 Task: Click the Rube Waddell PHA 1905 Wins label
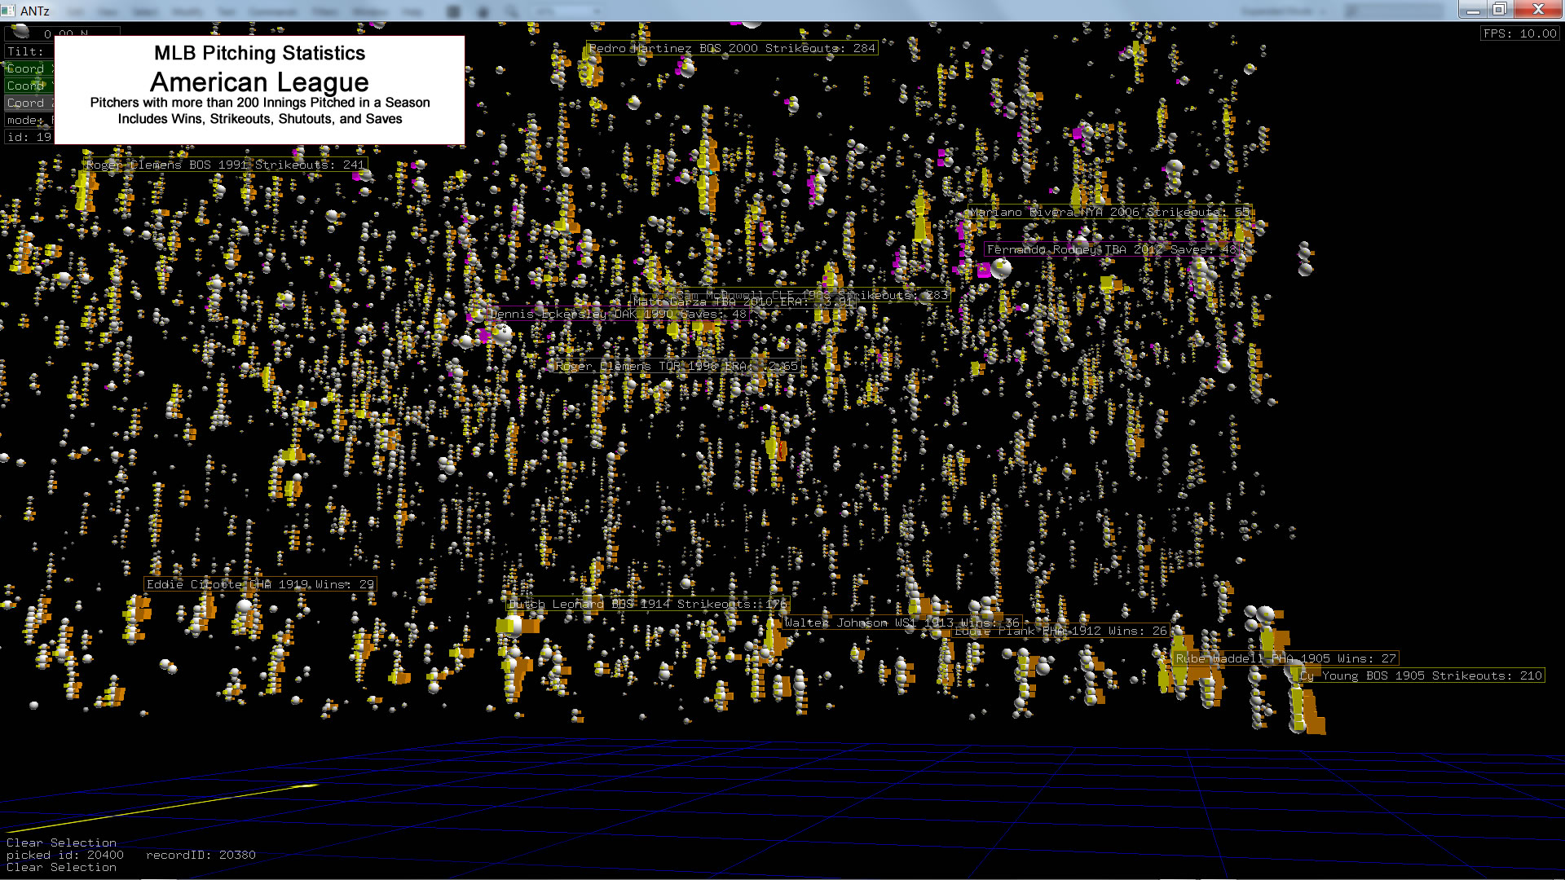(1285, 659)
